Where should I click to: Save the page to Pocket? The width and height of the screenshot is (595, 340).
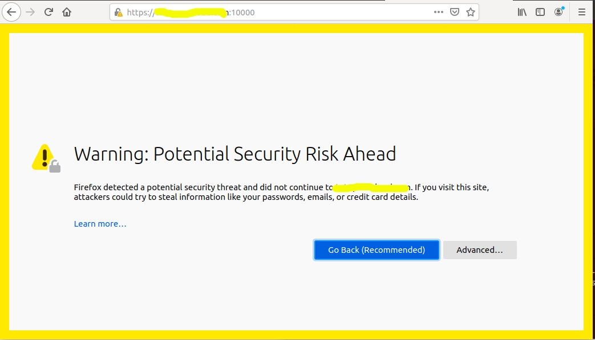455,12
